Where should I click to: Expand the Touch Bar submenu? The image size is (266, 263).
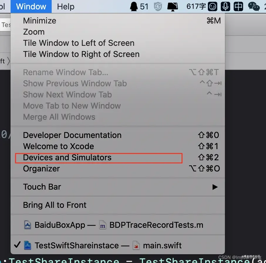click(x=118, y=187)
